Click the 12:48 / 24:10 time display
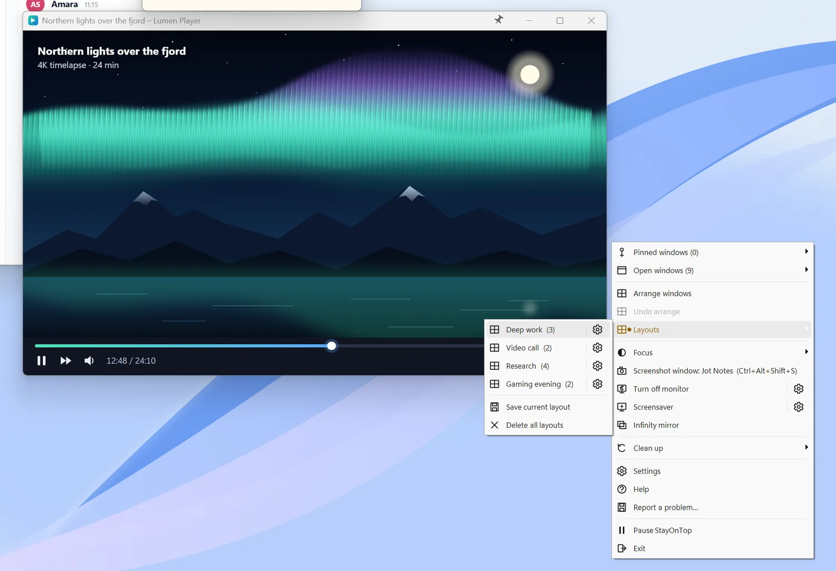The height and width of the screenshot is (571, 836). point(131,360)
